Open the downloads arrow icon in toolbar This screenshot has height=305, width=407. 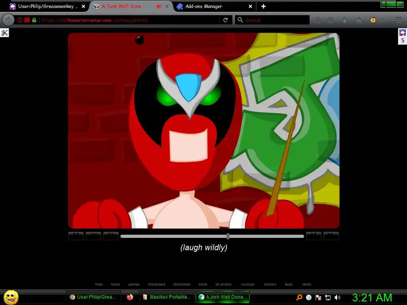(345, 20)
